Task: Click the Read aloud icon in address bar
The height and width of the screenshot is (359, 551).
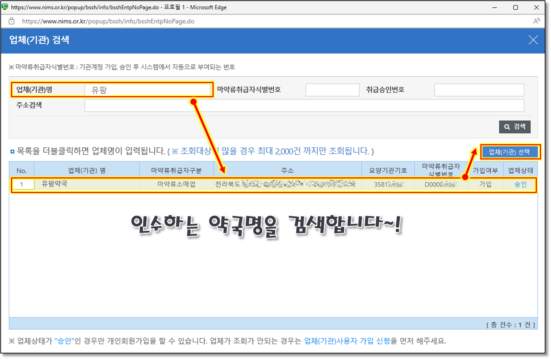Action: [x=536, y=21]
